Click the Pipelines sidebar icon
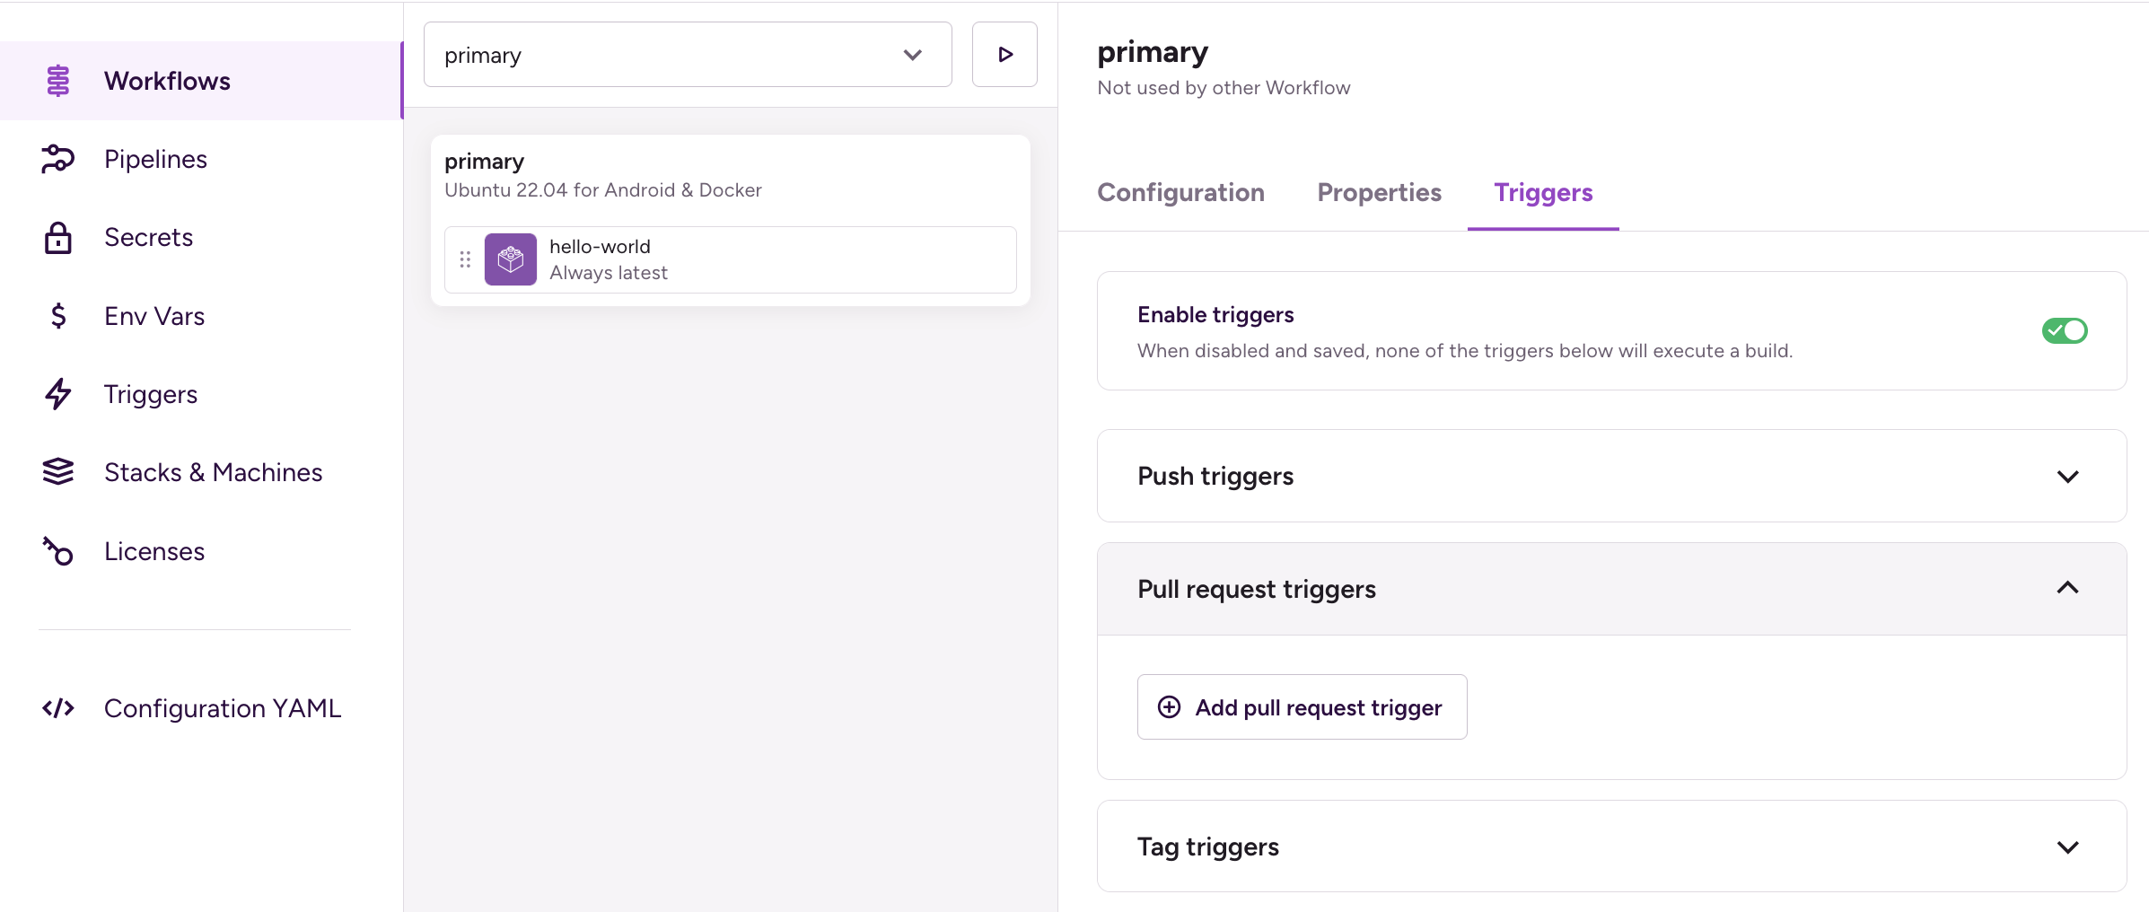Viewport: 2149px width, 912px height. (58, 159)
